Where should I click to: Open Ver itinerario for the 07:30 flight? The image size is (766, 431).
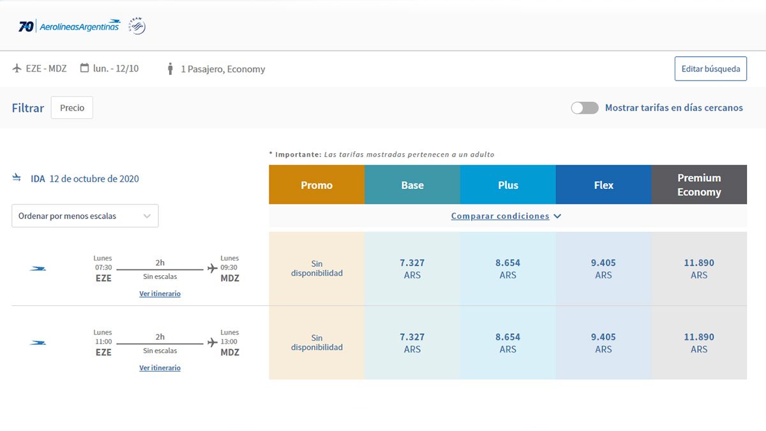[x=160, y=294]
